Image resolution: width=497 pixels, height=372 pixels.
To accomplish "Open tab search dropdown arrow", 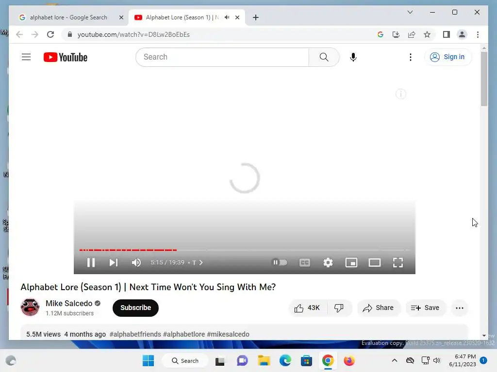I will pyautogui.click(x=410, y=12).
